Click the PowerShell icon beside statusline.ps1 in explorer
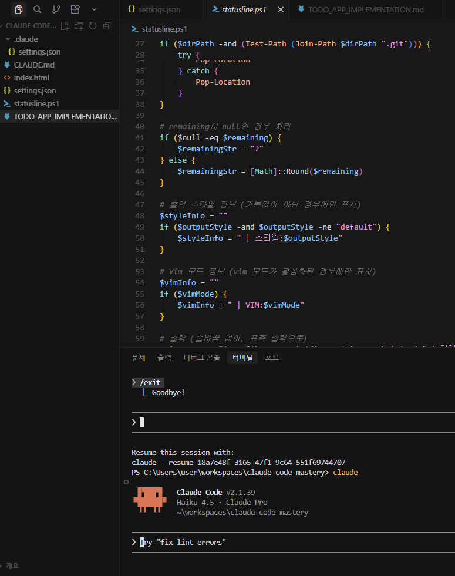 [7, 103]
